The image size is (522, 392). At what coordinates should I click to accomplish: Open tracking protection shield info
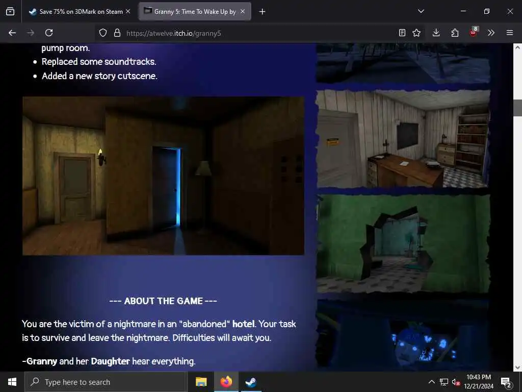(x=103, y=33)
